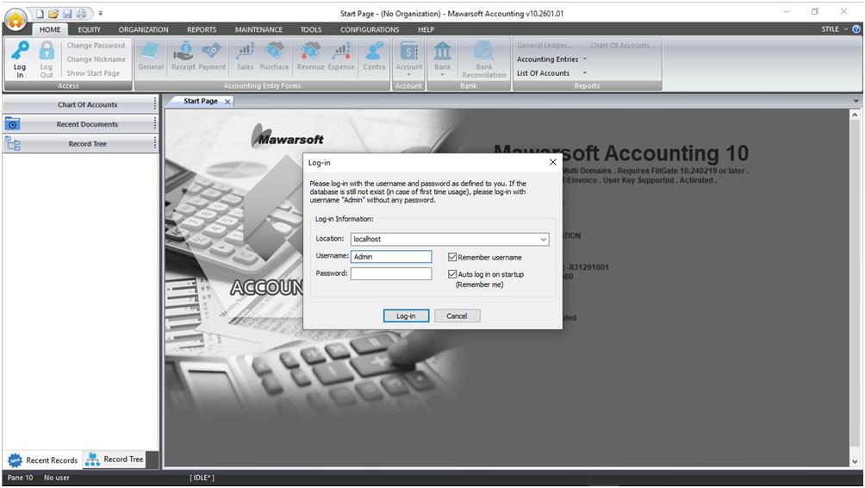Switch to Record Tree bottom tab icon
The image size is (865, 488).
[92, 460]
